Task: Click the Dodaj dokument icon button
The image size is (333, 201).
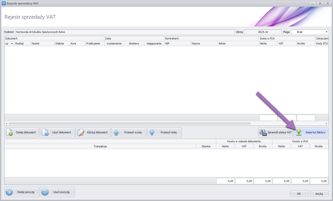Action: click(x=22, y=132)
